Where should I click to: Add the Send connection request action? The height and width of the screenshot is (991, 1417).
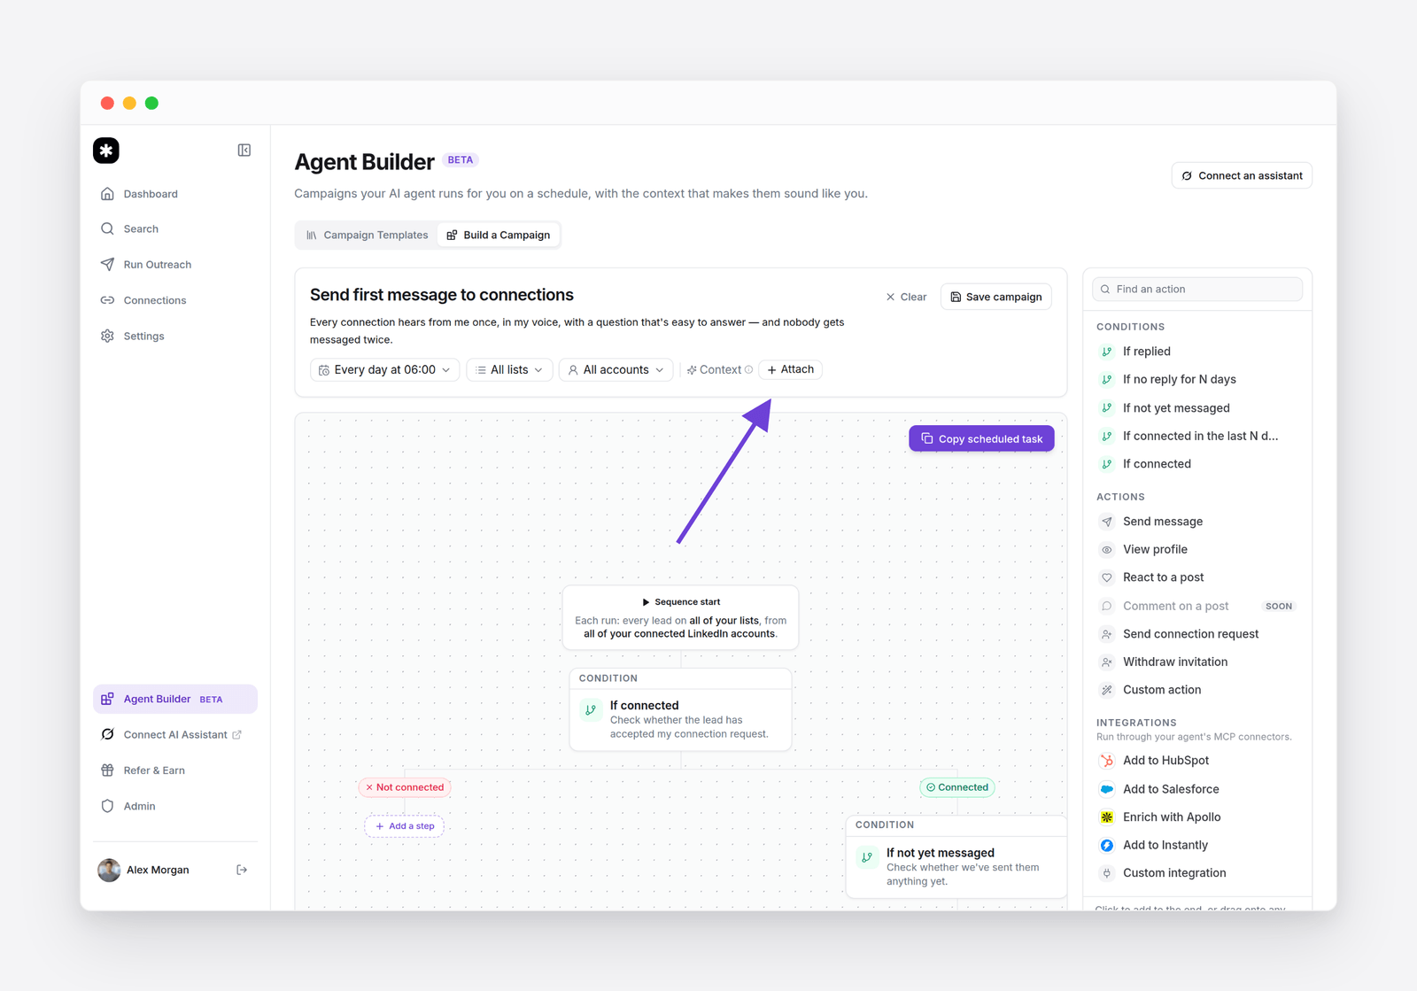pyautogui.click(x=1197, y=634)
